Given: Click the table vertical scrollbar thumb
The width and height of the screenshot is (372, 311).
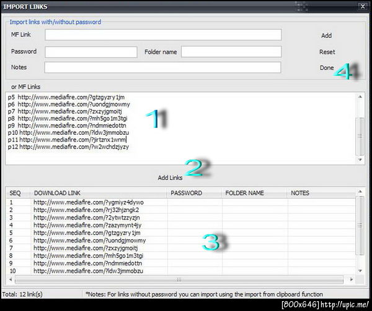Looking at the screenshot, I should pos(360,226).
